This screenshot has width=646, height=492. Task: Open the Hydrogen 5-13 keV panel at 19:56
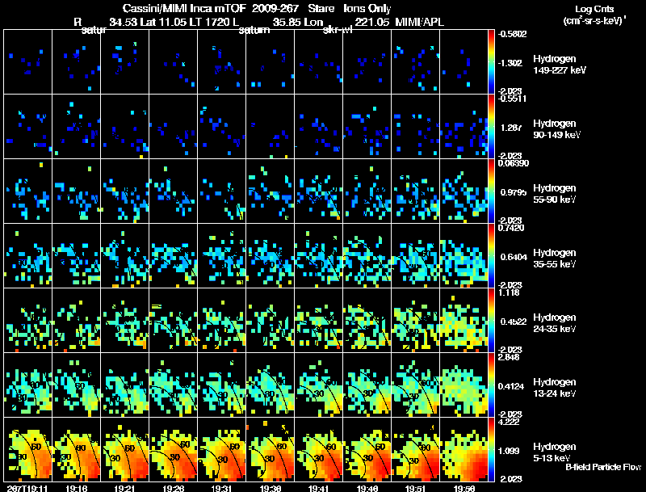tap(464, 450)
